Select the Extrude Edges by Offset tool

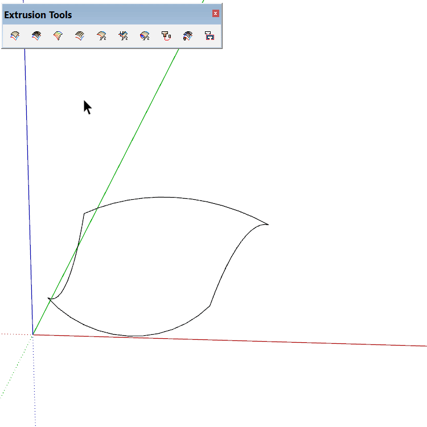[210, 36]
